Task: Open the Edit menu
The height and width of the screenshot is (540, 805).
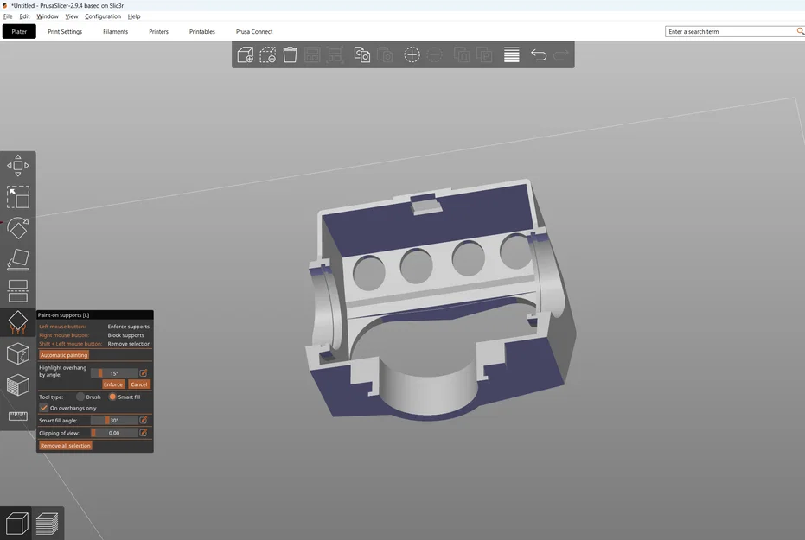Action: pos(24,16)
